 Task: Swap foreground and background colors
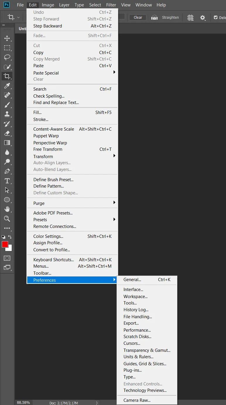pos(10,237)
